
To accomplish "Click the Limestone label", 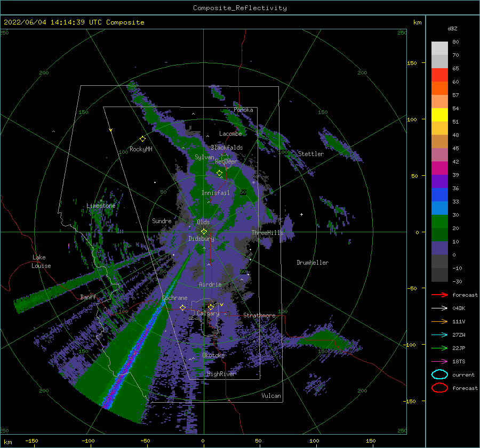I will 101,206.
